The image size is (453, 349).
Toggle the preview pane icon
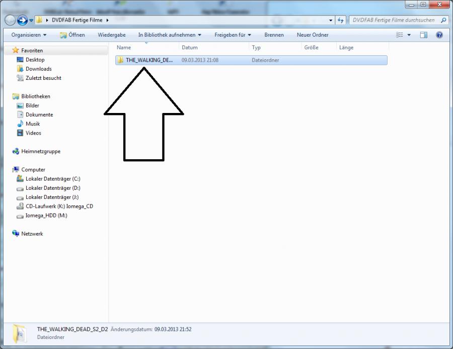point(423,35)
